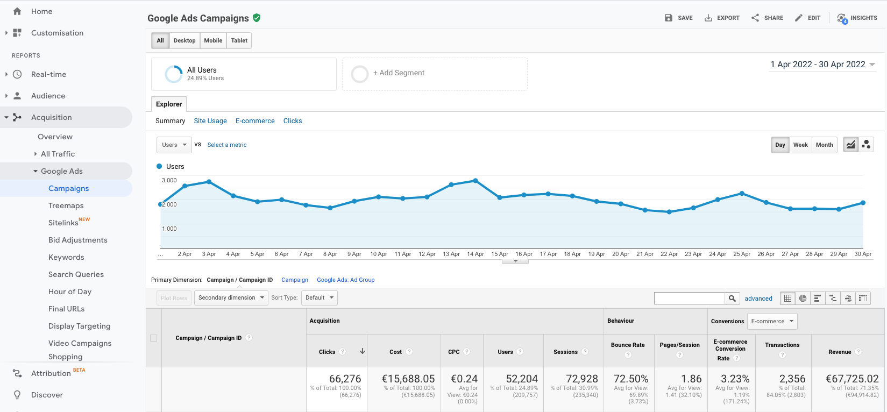The image size is (887, 412).
Task: Click the green verified shield icon
Action: point(257,18)
